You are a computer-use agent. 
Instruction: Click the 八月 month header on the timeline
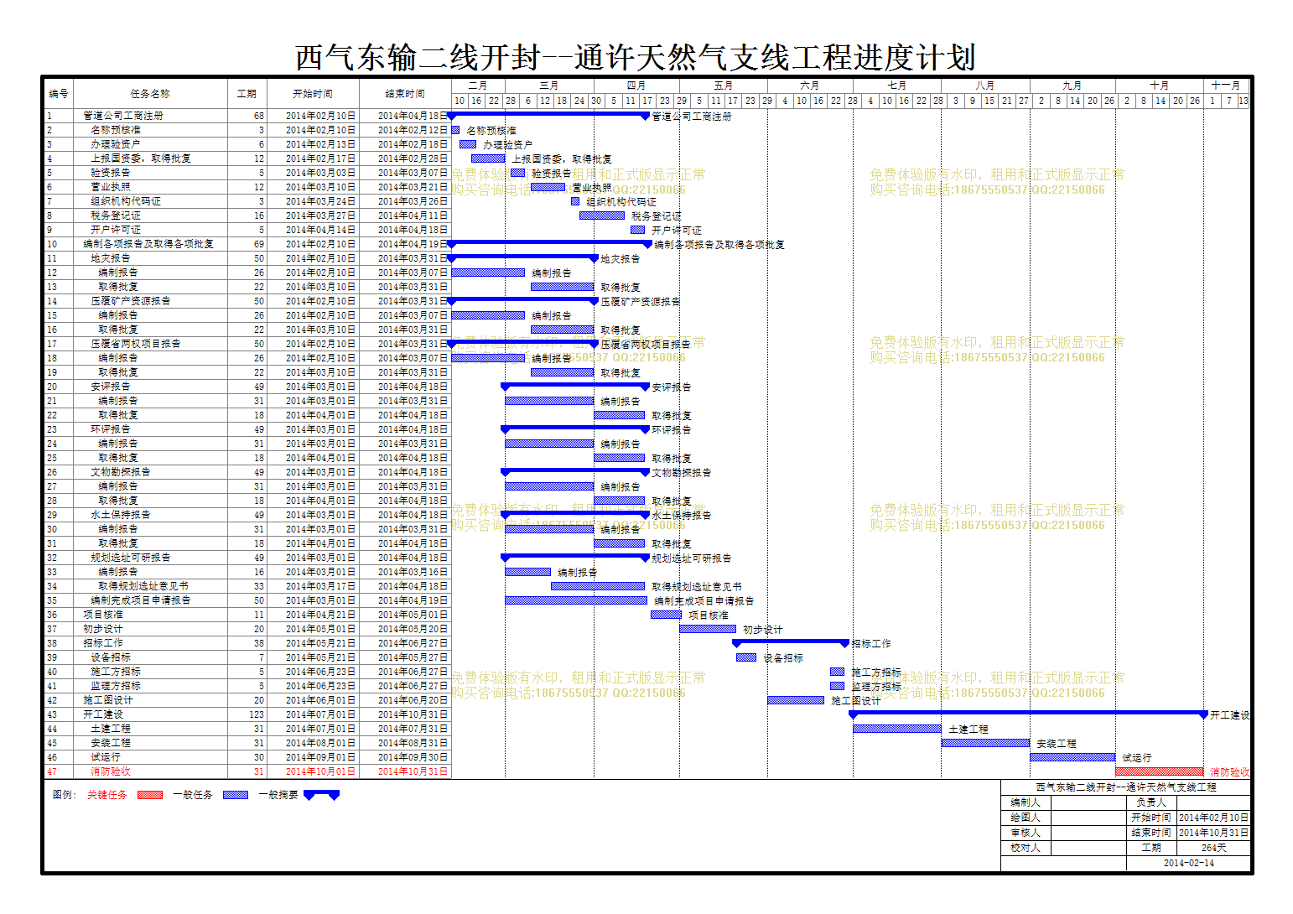985,86
